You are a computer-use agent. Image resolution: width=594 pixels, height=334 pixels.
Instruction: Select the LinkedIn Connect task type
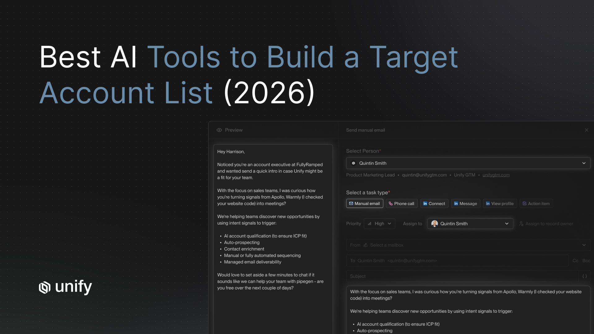coord(434,203)
